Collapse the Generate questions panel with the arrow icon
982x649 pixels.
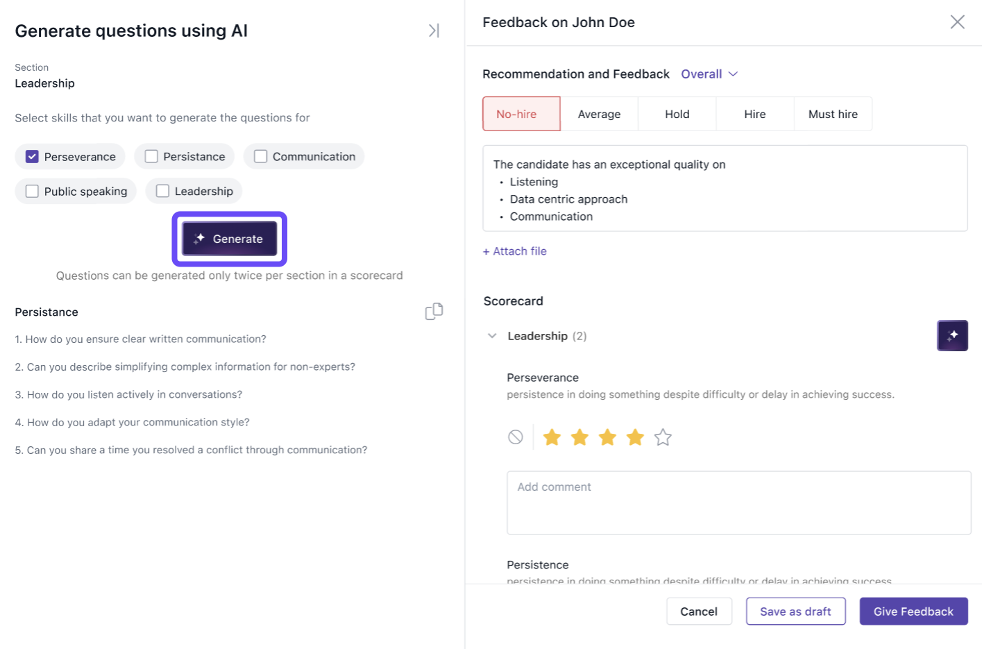[x=434, y=31]
